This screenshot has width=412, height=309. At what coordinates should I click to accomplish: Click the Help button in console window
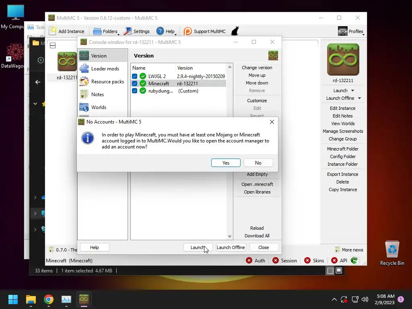click(94, 247)
